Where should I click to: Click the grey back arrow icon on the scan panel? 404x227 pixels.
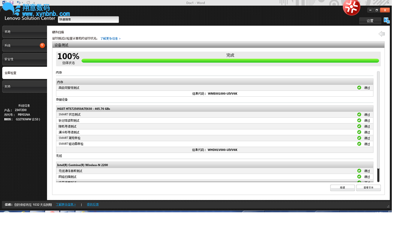tap(382, 34)
